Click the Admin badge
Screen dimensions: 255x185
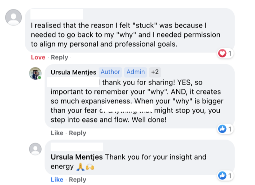coord(136,72)
